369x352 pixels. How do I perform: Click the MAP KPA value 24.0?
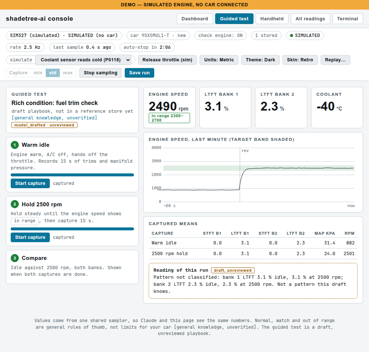330,254
